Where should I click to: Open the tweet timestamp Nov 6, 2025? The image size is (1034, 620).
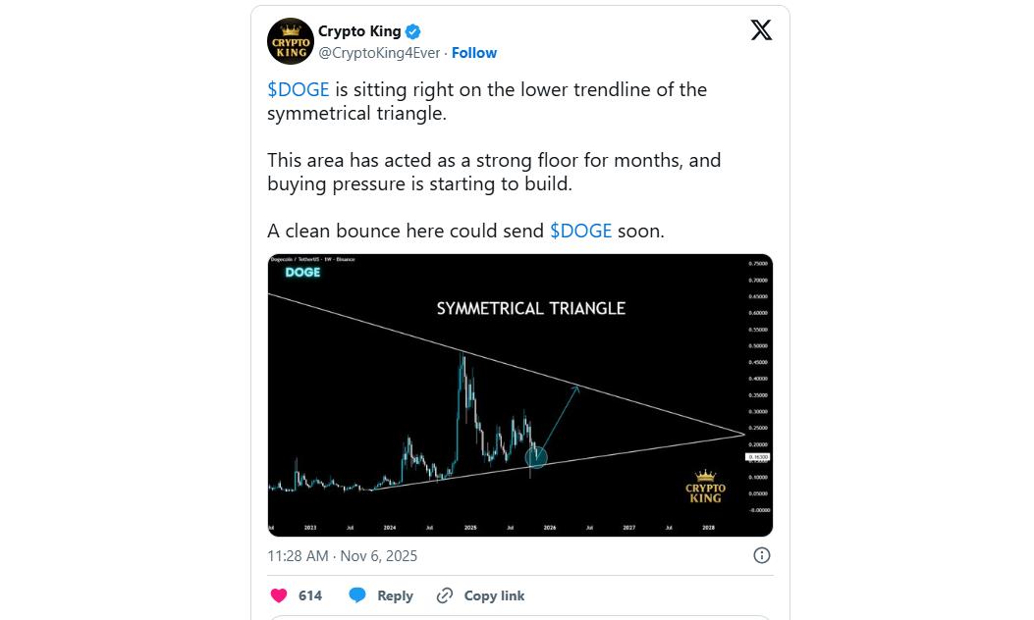coord(342,555)
